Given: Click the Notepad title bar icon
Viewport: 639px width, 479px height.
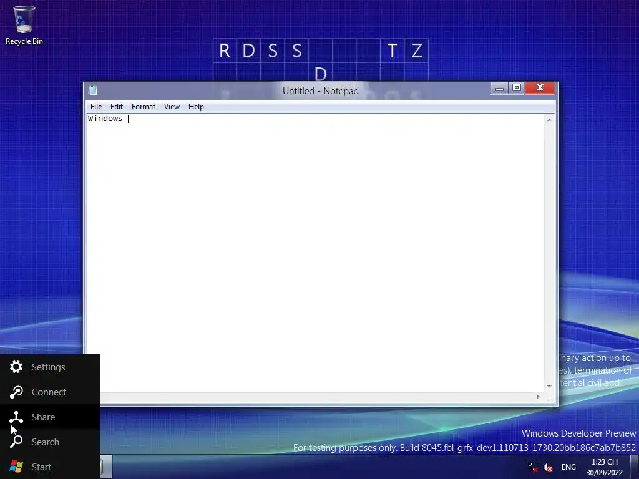Looking at the screenshot, I should (93, 90).
